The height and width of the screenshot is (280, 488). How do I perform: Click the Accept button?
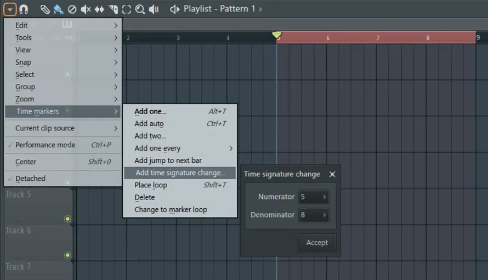pyautogui.click(x=317, y=243)
